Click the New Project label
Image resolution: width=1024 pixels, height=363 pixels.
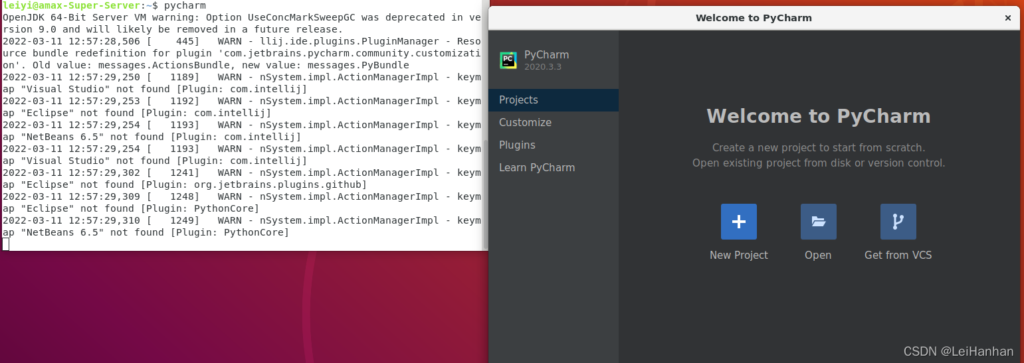tap(738, 255)
